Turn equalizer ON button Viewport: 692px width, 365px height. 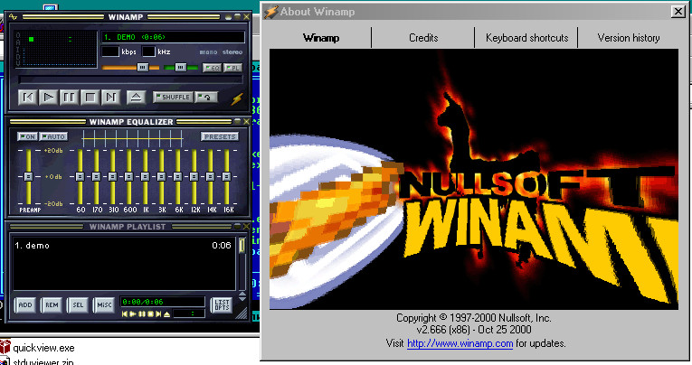(27, 136)
